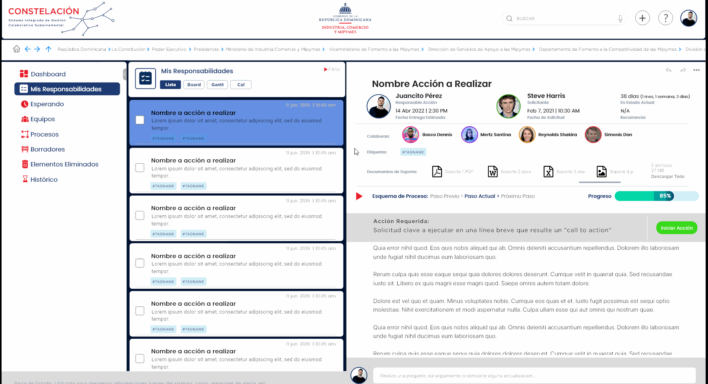Click the 85% progress bar
The width and height of the screenshot is (708, 384).
[656, 196]
